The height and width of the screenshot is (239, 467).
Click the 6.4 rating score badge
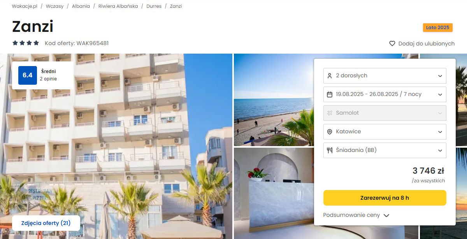27,75
